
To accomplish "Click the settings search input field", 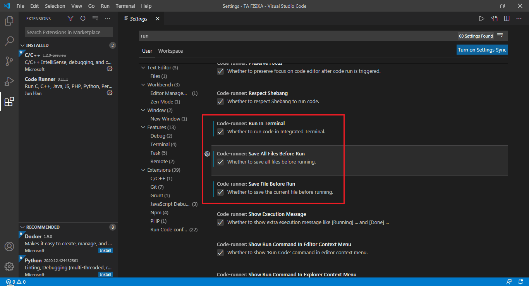I will click(x=271, y=35).
